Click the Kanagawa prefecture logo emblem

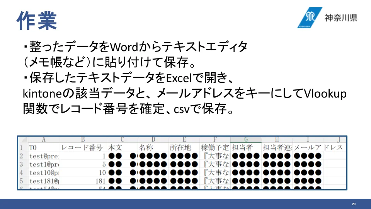pyautogui.click(x=310, y=17)
